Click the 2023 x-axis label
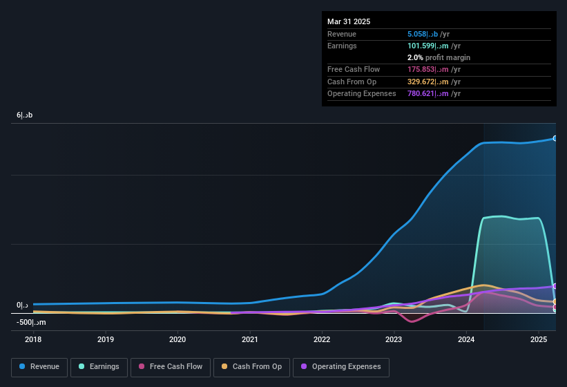The height and width of the screenshot is (387, 567). (394, 339)
